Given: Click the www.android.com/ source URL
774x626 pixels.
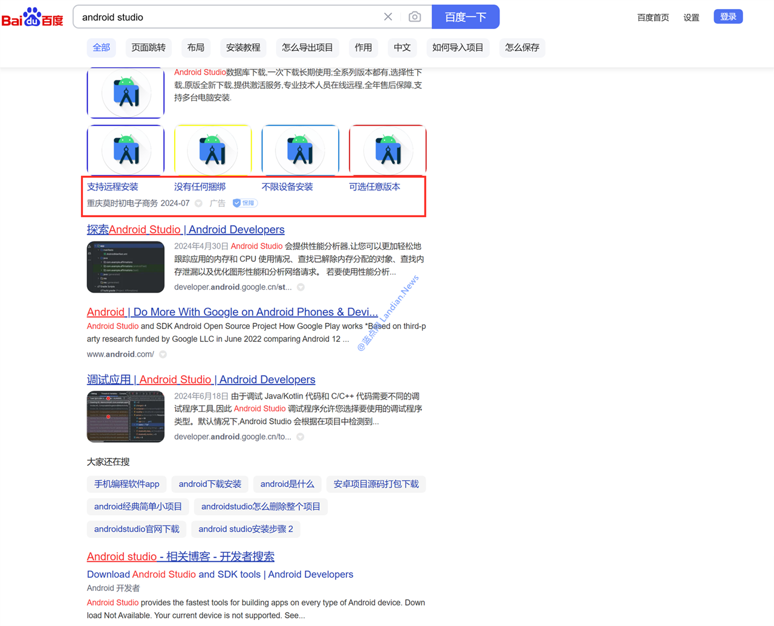Looking at the screenshot, I should [120, 354].
